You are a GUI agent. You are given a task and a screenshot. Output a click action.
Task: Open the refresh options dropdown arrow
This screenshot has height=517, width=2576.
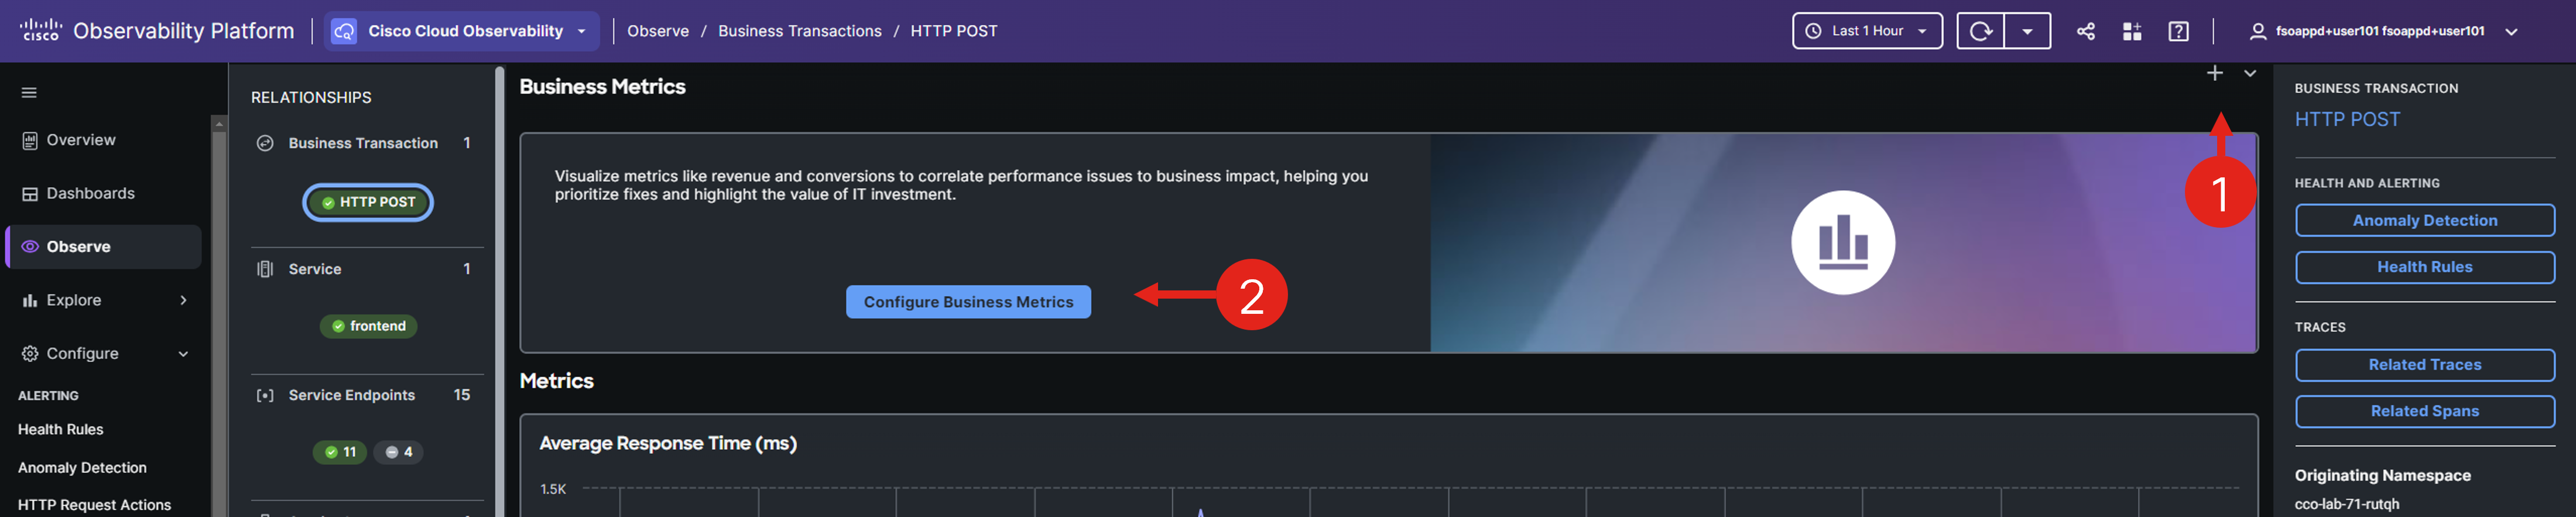(x=2027, y=31)
